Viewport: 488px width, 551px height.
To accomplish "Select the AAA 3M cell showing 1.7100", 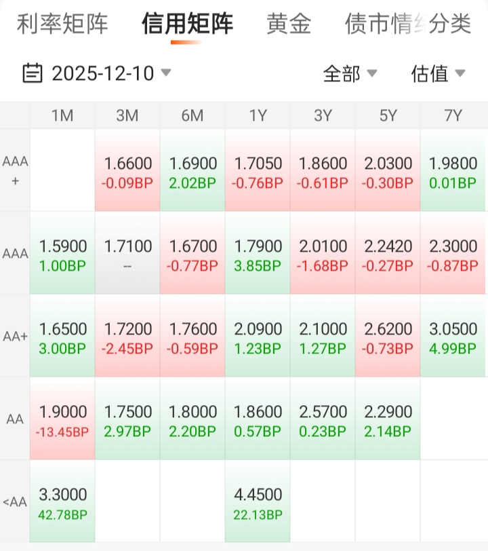I will 127,253.
